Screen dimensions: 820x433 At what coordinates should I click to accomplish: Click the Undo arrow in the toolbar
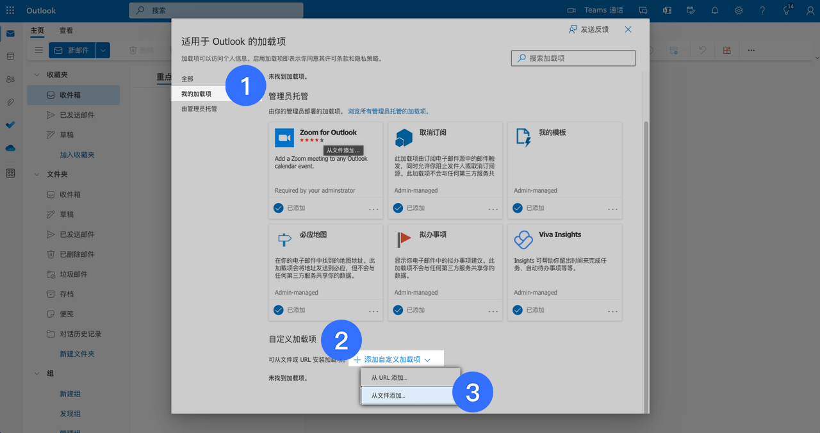703,50
